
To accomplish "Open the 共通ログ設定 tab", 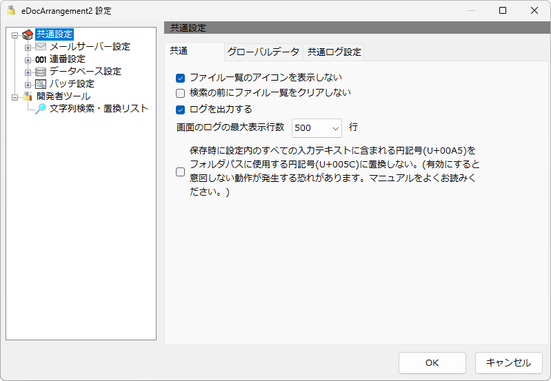I will click(x=334, y=52).
